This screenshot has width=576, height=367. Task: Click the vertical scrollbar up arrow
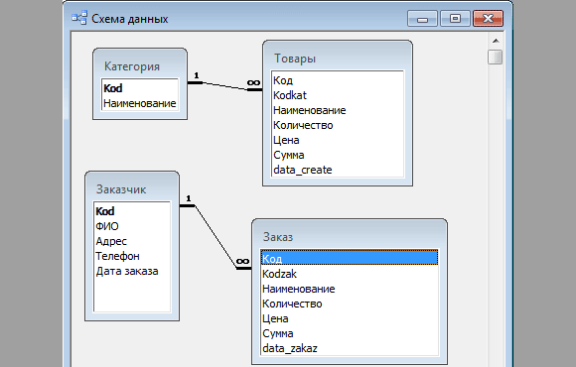click(496, 41)
